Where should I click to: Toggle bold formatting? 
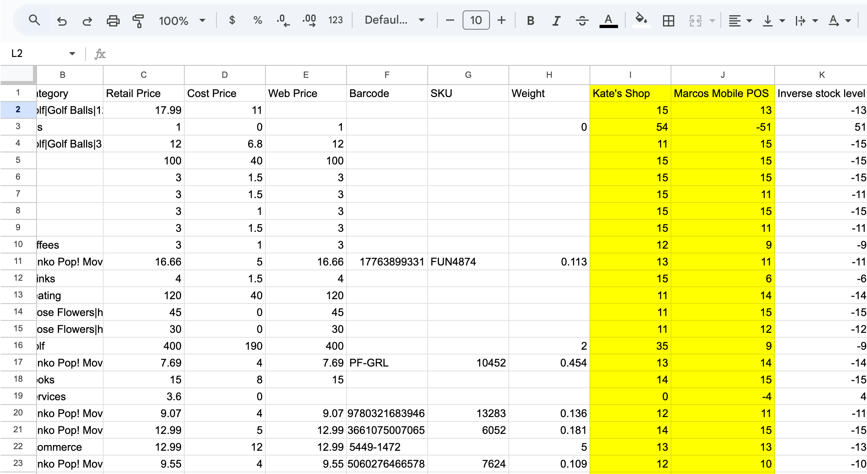click(530, 20)
